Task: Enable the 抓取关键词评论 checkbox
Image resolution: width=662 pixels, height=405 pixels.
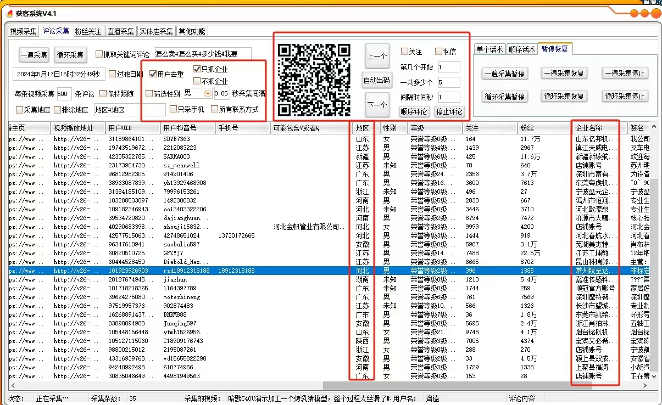Action: [99, 54]
